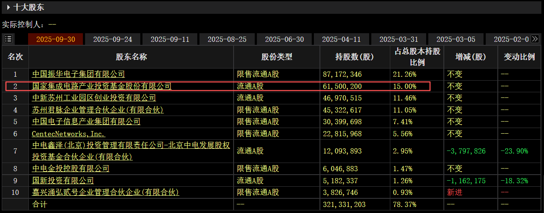Click the 持股数(股) column header

[355, 57]
